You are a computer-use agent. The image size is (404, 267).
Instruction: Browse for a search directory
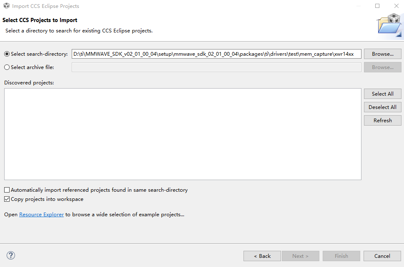tap(382, 54)
